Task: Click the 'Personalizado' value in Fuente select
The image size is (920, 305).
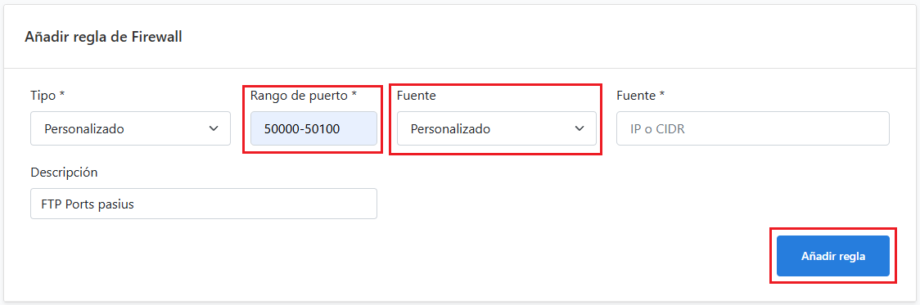Action: (451, 129)
